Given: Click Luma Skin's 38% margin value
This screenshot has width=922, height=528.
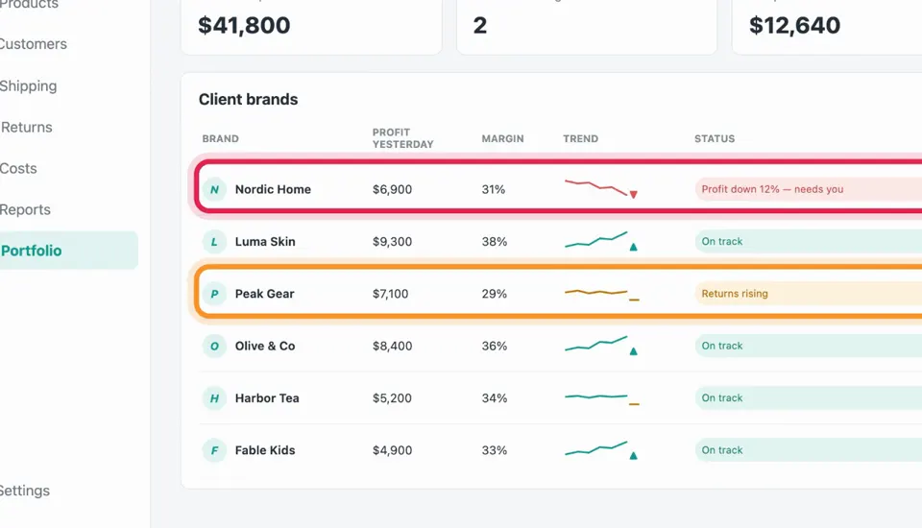Looking at the screenshot, I should (x=494, y=242).
